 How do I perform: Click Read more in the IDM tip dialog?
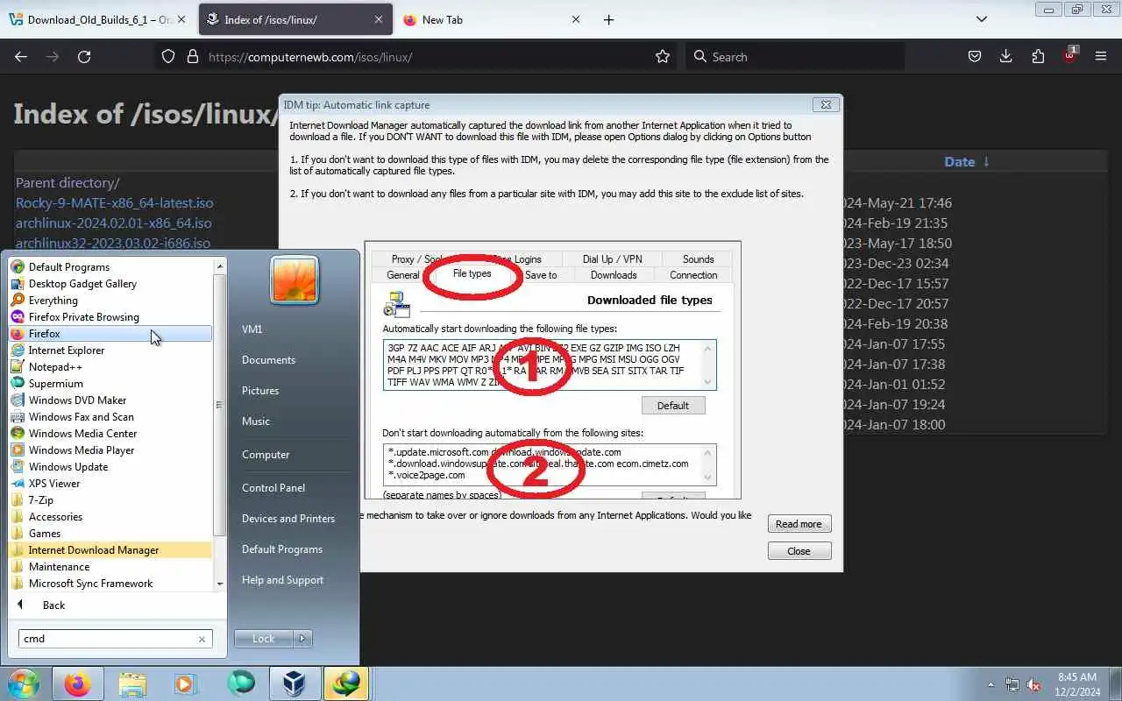tap(799, 524)
